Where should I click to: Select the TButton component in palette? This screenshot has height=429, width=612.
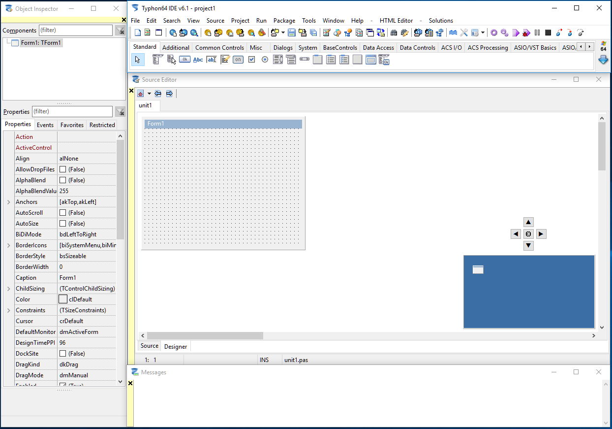(x=184, y=60)
